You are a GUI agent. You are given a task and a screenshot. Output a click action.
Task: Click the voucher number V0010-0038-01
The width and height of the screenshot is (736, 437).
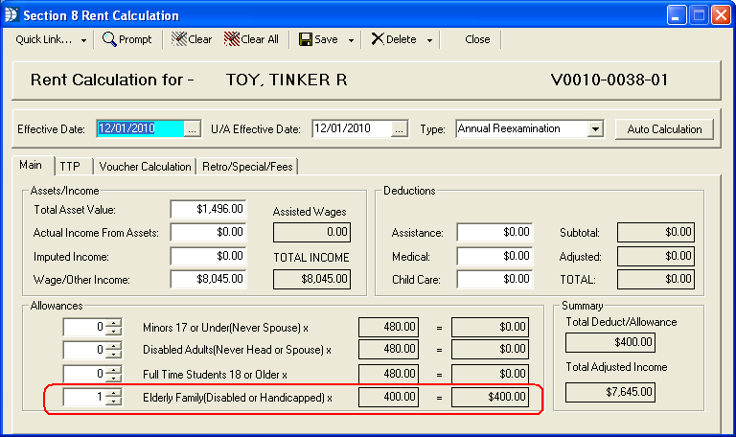(x=609, y=80)
